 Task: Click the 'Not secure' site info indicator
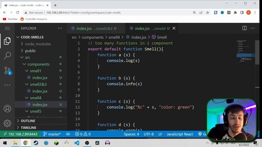point(34,13)
